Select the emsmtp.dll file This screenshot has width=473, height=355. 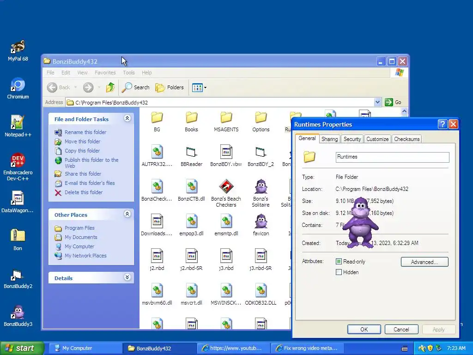(226, 225)
